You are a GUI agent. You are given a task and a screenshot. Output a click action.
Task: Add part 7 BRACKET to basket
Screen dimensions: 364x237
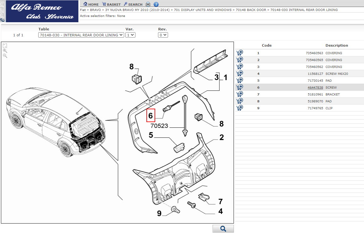(240, 94)
